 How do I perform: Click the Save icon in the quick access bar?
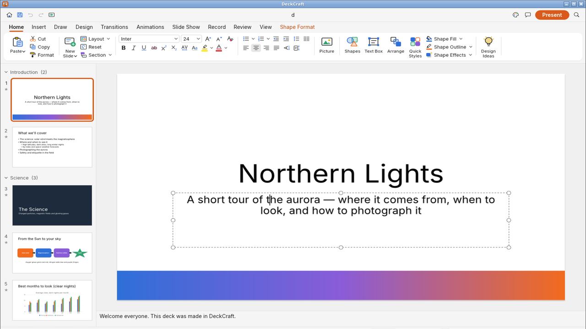click(20, 15)
